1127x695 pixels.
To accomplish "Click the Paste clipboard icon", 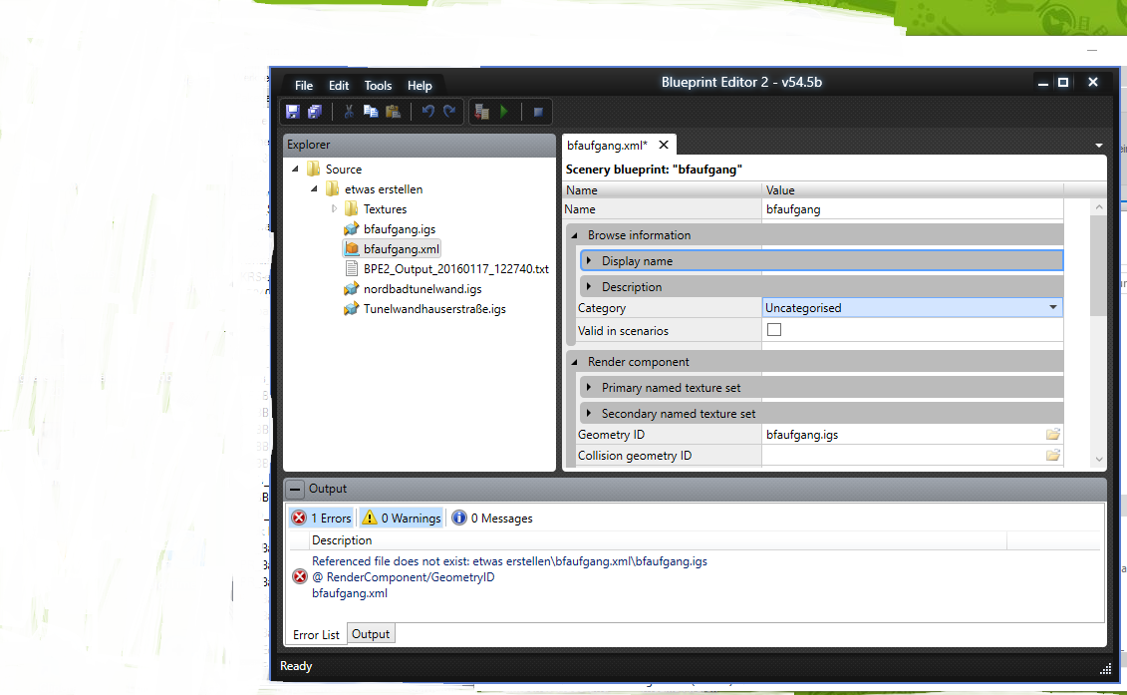I will point(393,112).
